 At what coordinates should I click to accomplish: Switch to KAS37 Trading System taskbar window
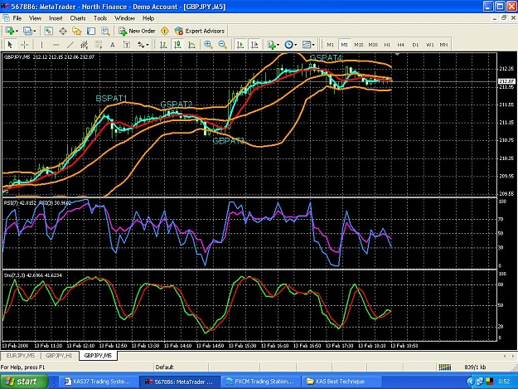pos(97,382)
